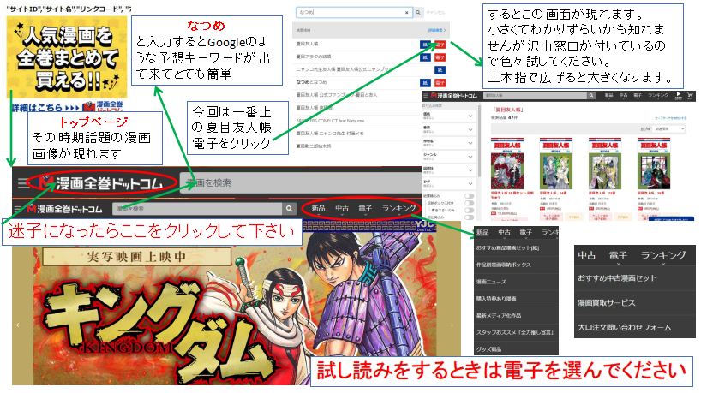Open 新品 menu in lower navigation bar
Screen dimensions: 701x393
point(318,209)
